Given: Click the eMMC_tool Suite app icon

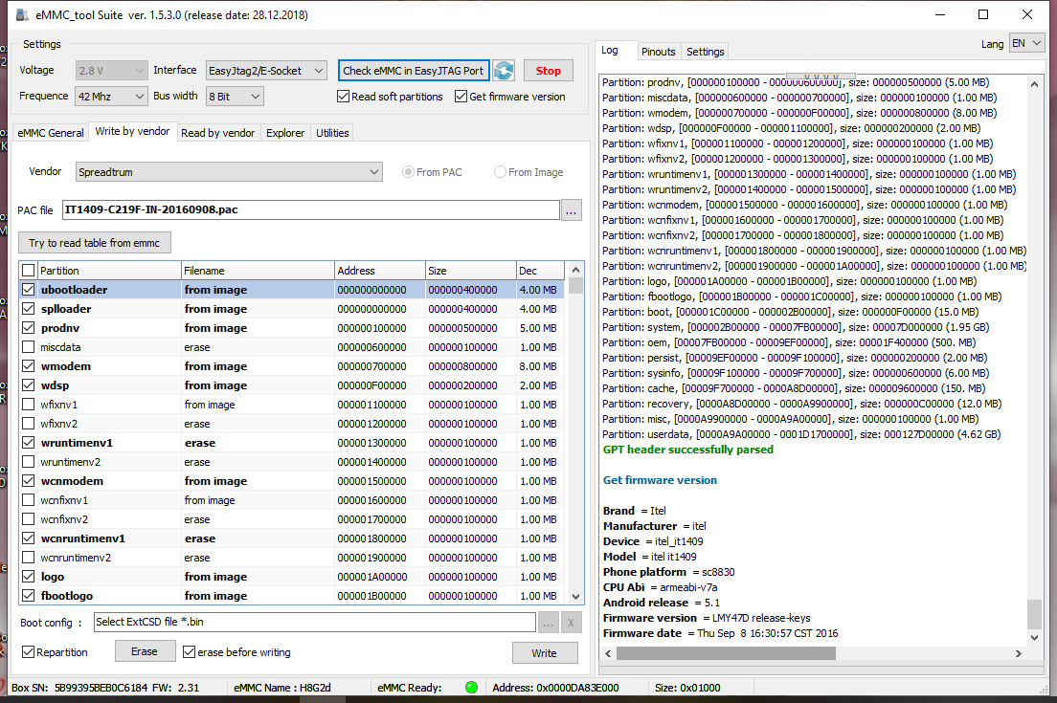Looking at the screenshot, I should [22, 14].
